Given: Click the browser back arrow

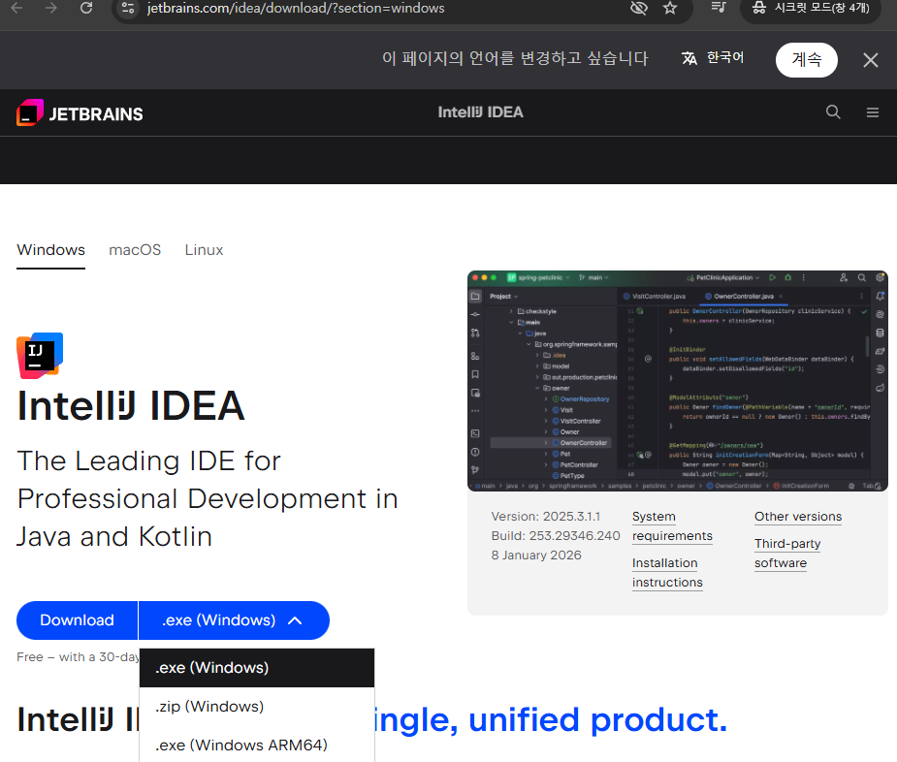Looking at the screenshot, I should coord(17,8).
